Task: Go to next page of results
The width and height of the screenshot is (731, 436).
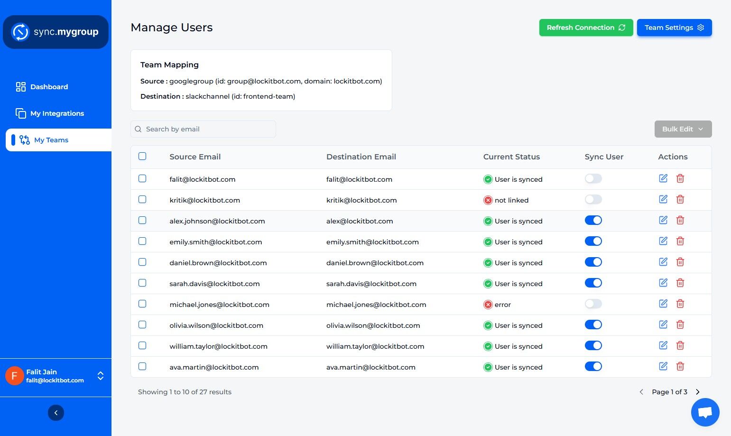Action: click(698, 392)
